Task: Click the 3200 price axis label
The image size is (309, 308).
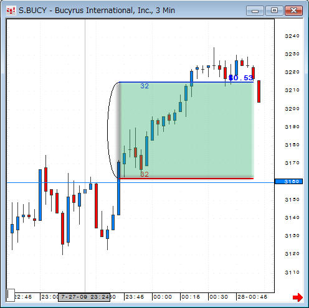Action: click(x=292, y=109)
